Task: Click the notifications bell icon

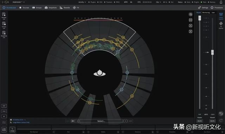Action: coord(221,2)
